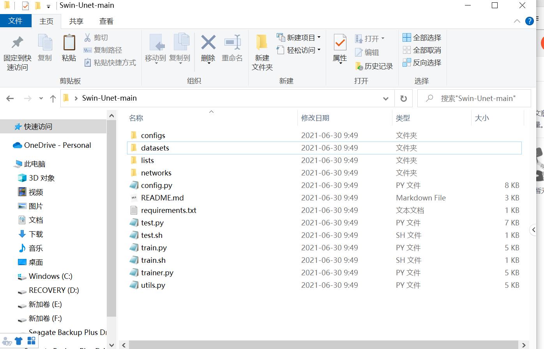Click Swin-Unet-main in address bar
Viewport: 544px width, 349px height.
pos(110,98)
